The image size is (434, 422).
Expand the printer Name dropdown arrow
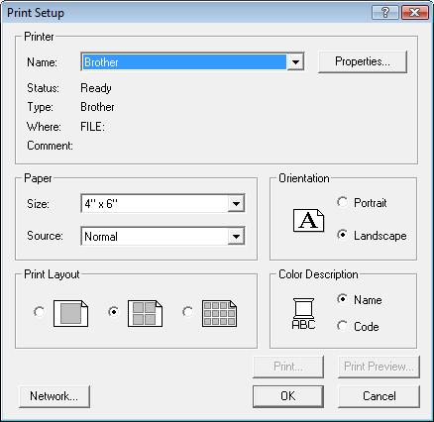point(295,61)
